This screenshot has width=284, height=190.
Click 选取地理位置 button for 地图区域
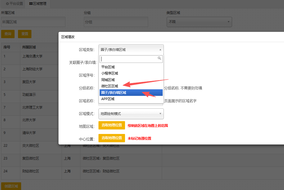click(x=112, y=125)
